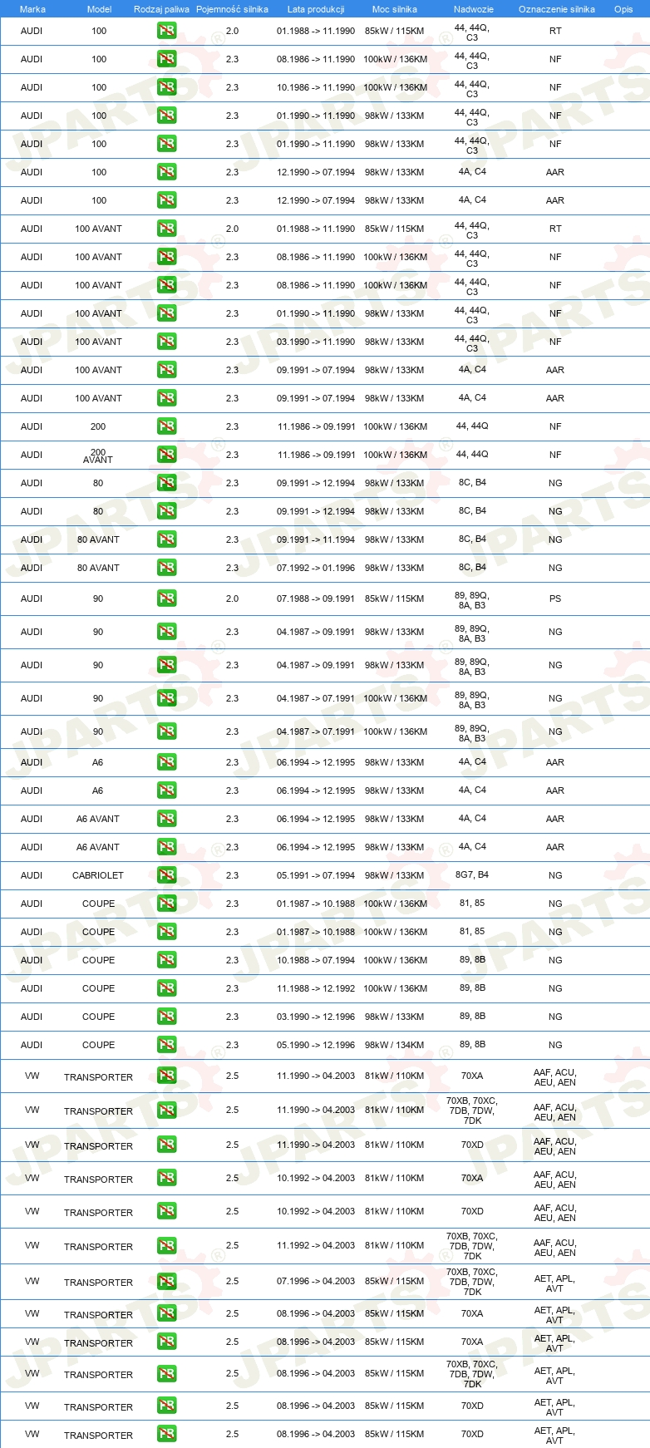
Task: Select the '2.0' engine size in Audi 90 row
Action: [x=232, y=598]
